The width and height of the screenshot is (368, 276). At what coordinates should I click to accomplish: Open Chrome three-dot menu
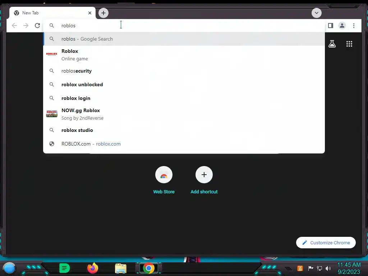pyautogui.click(x=354, y=26)
